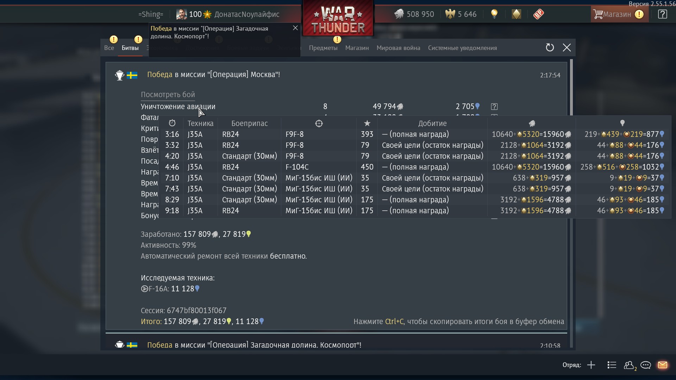Open the squad list icon

pyautogui.click(x=612, y=365)
